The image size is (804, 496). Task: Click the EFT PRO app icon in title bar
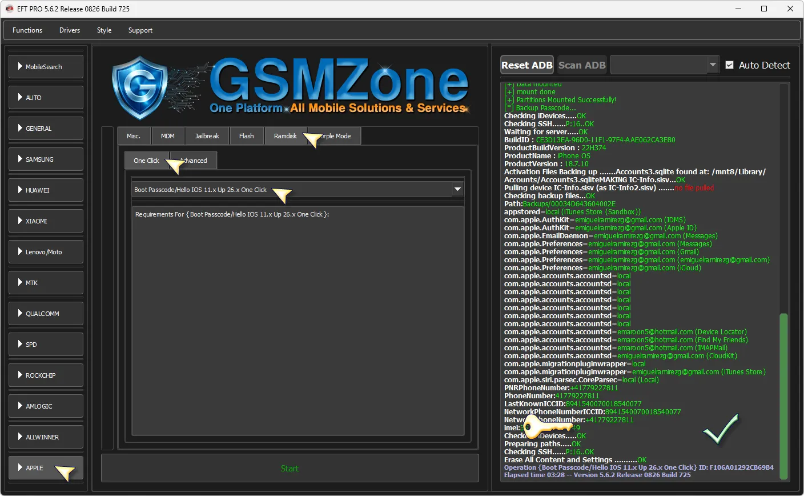pyautogui.click(x=9, y=9)
